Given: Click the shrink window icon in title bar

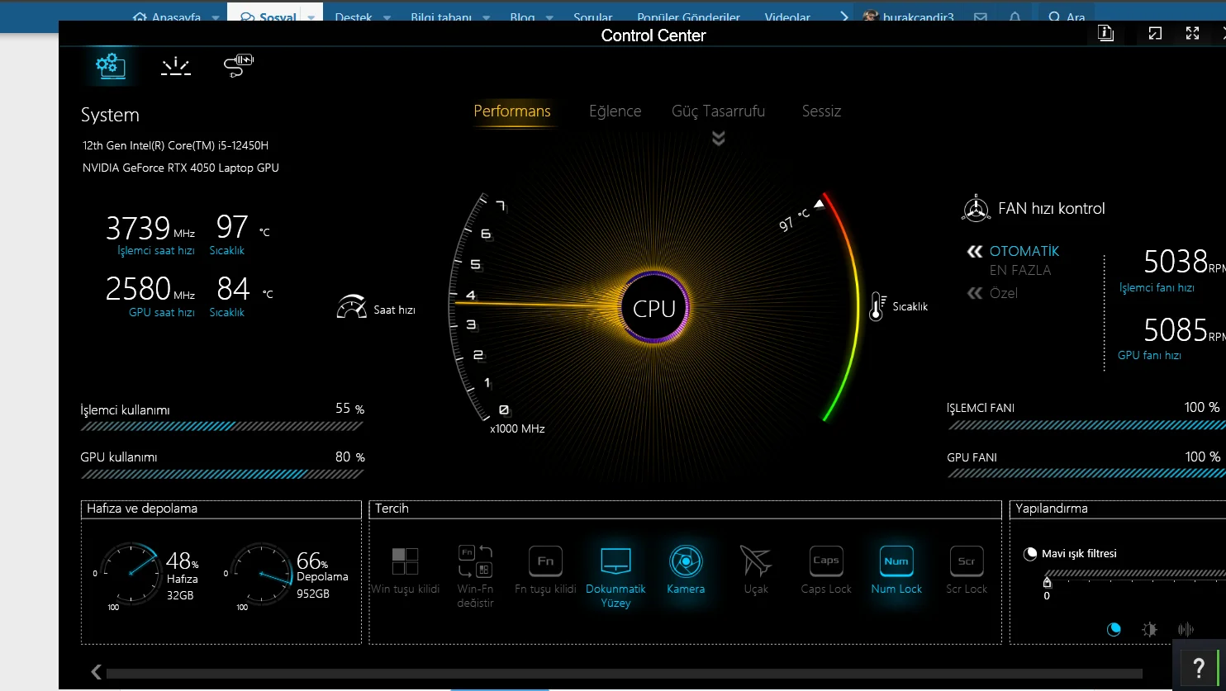Looking at the screenshot, I should [x=1155, y=33].
